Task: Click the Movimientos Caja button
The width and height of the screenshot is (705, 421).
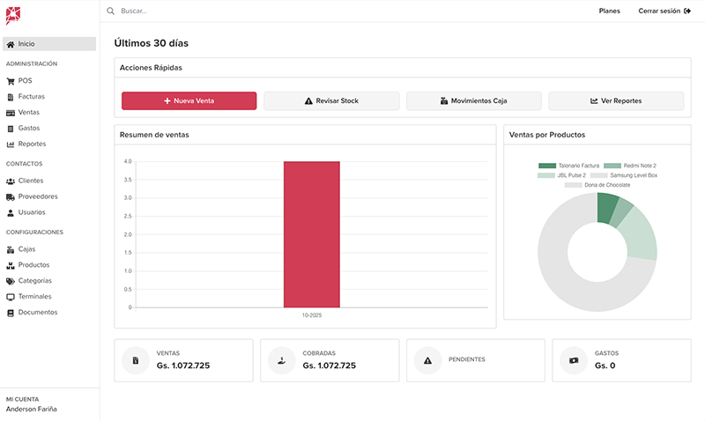Action: pos(473,101)
